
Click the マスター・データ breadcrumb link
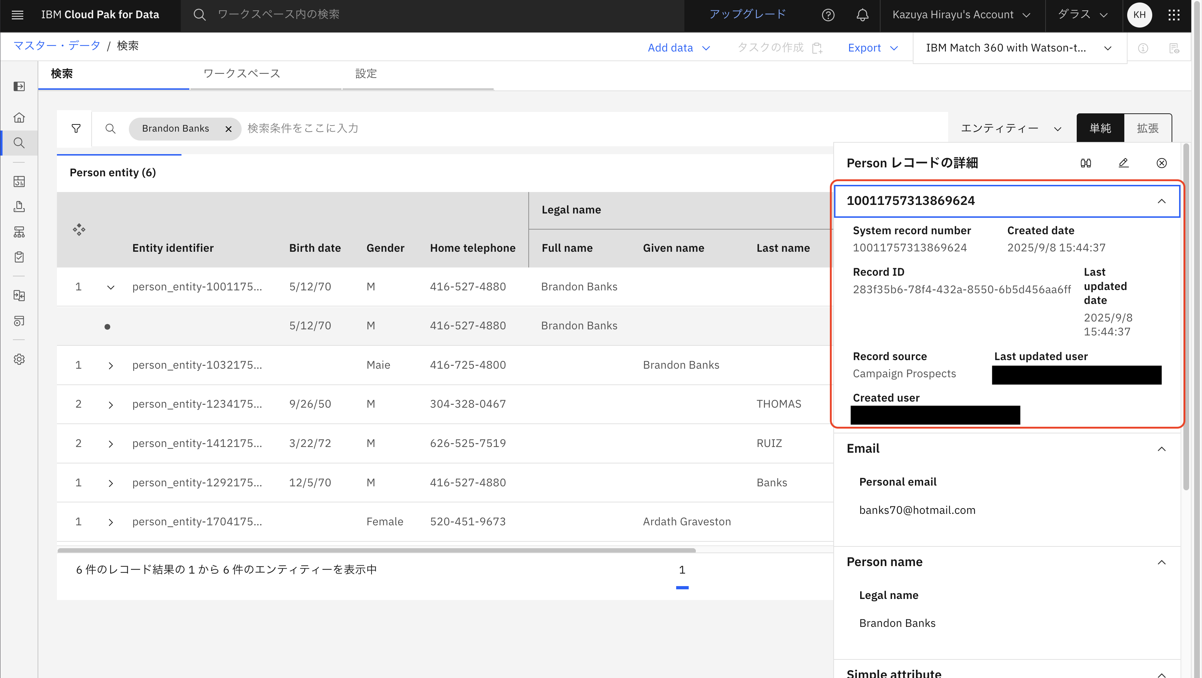pos(57,46)
